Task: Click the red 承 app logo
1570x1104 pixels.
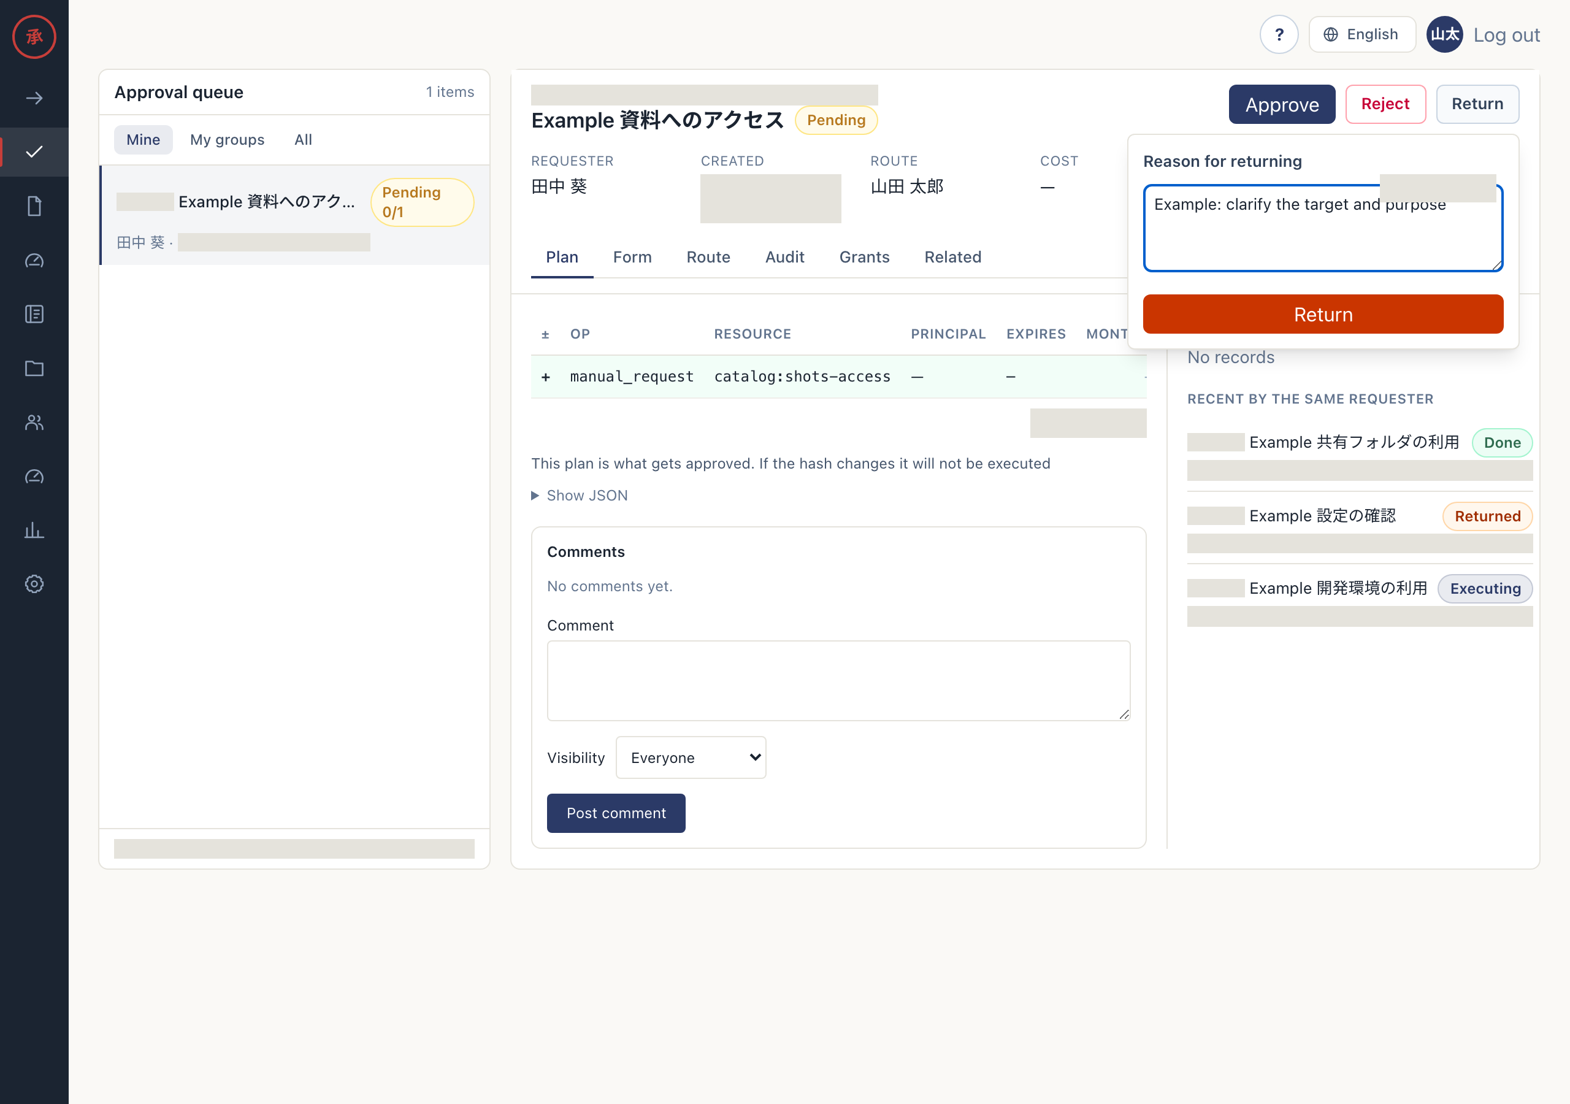Action: [34, 37]
